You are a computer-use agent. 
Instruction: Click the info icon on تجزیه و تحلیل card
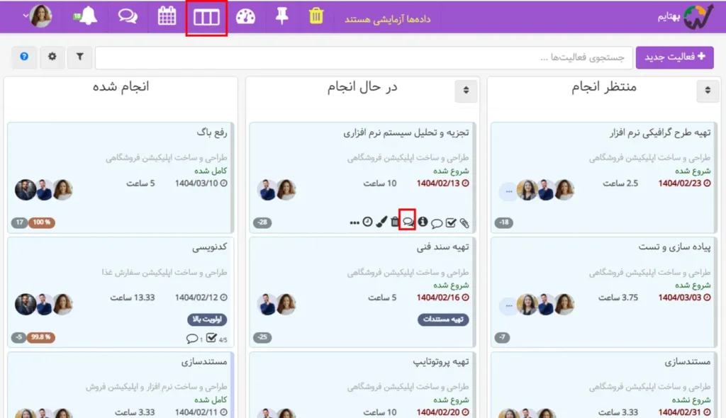[422, 221]
